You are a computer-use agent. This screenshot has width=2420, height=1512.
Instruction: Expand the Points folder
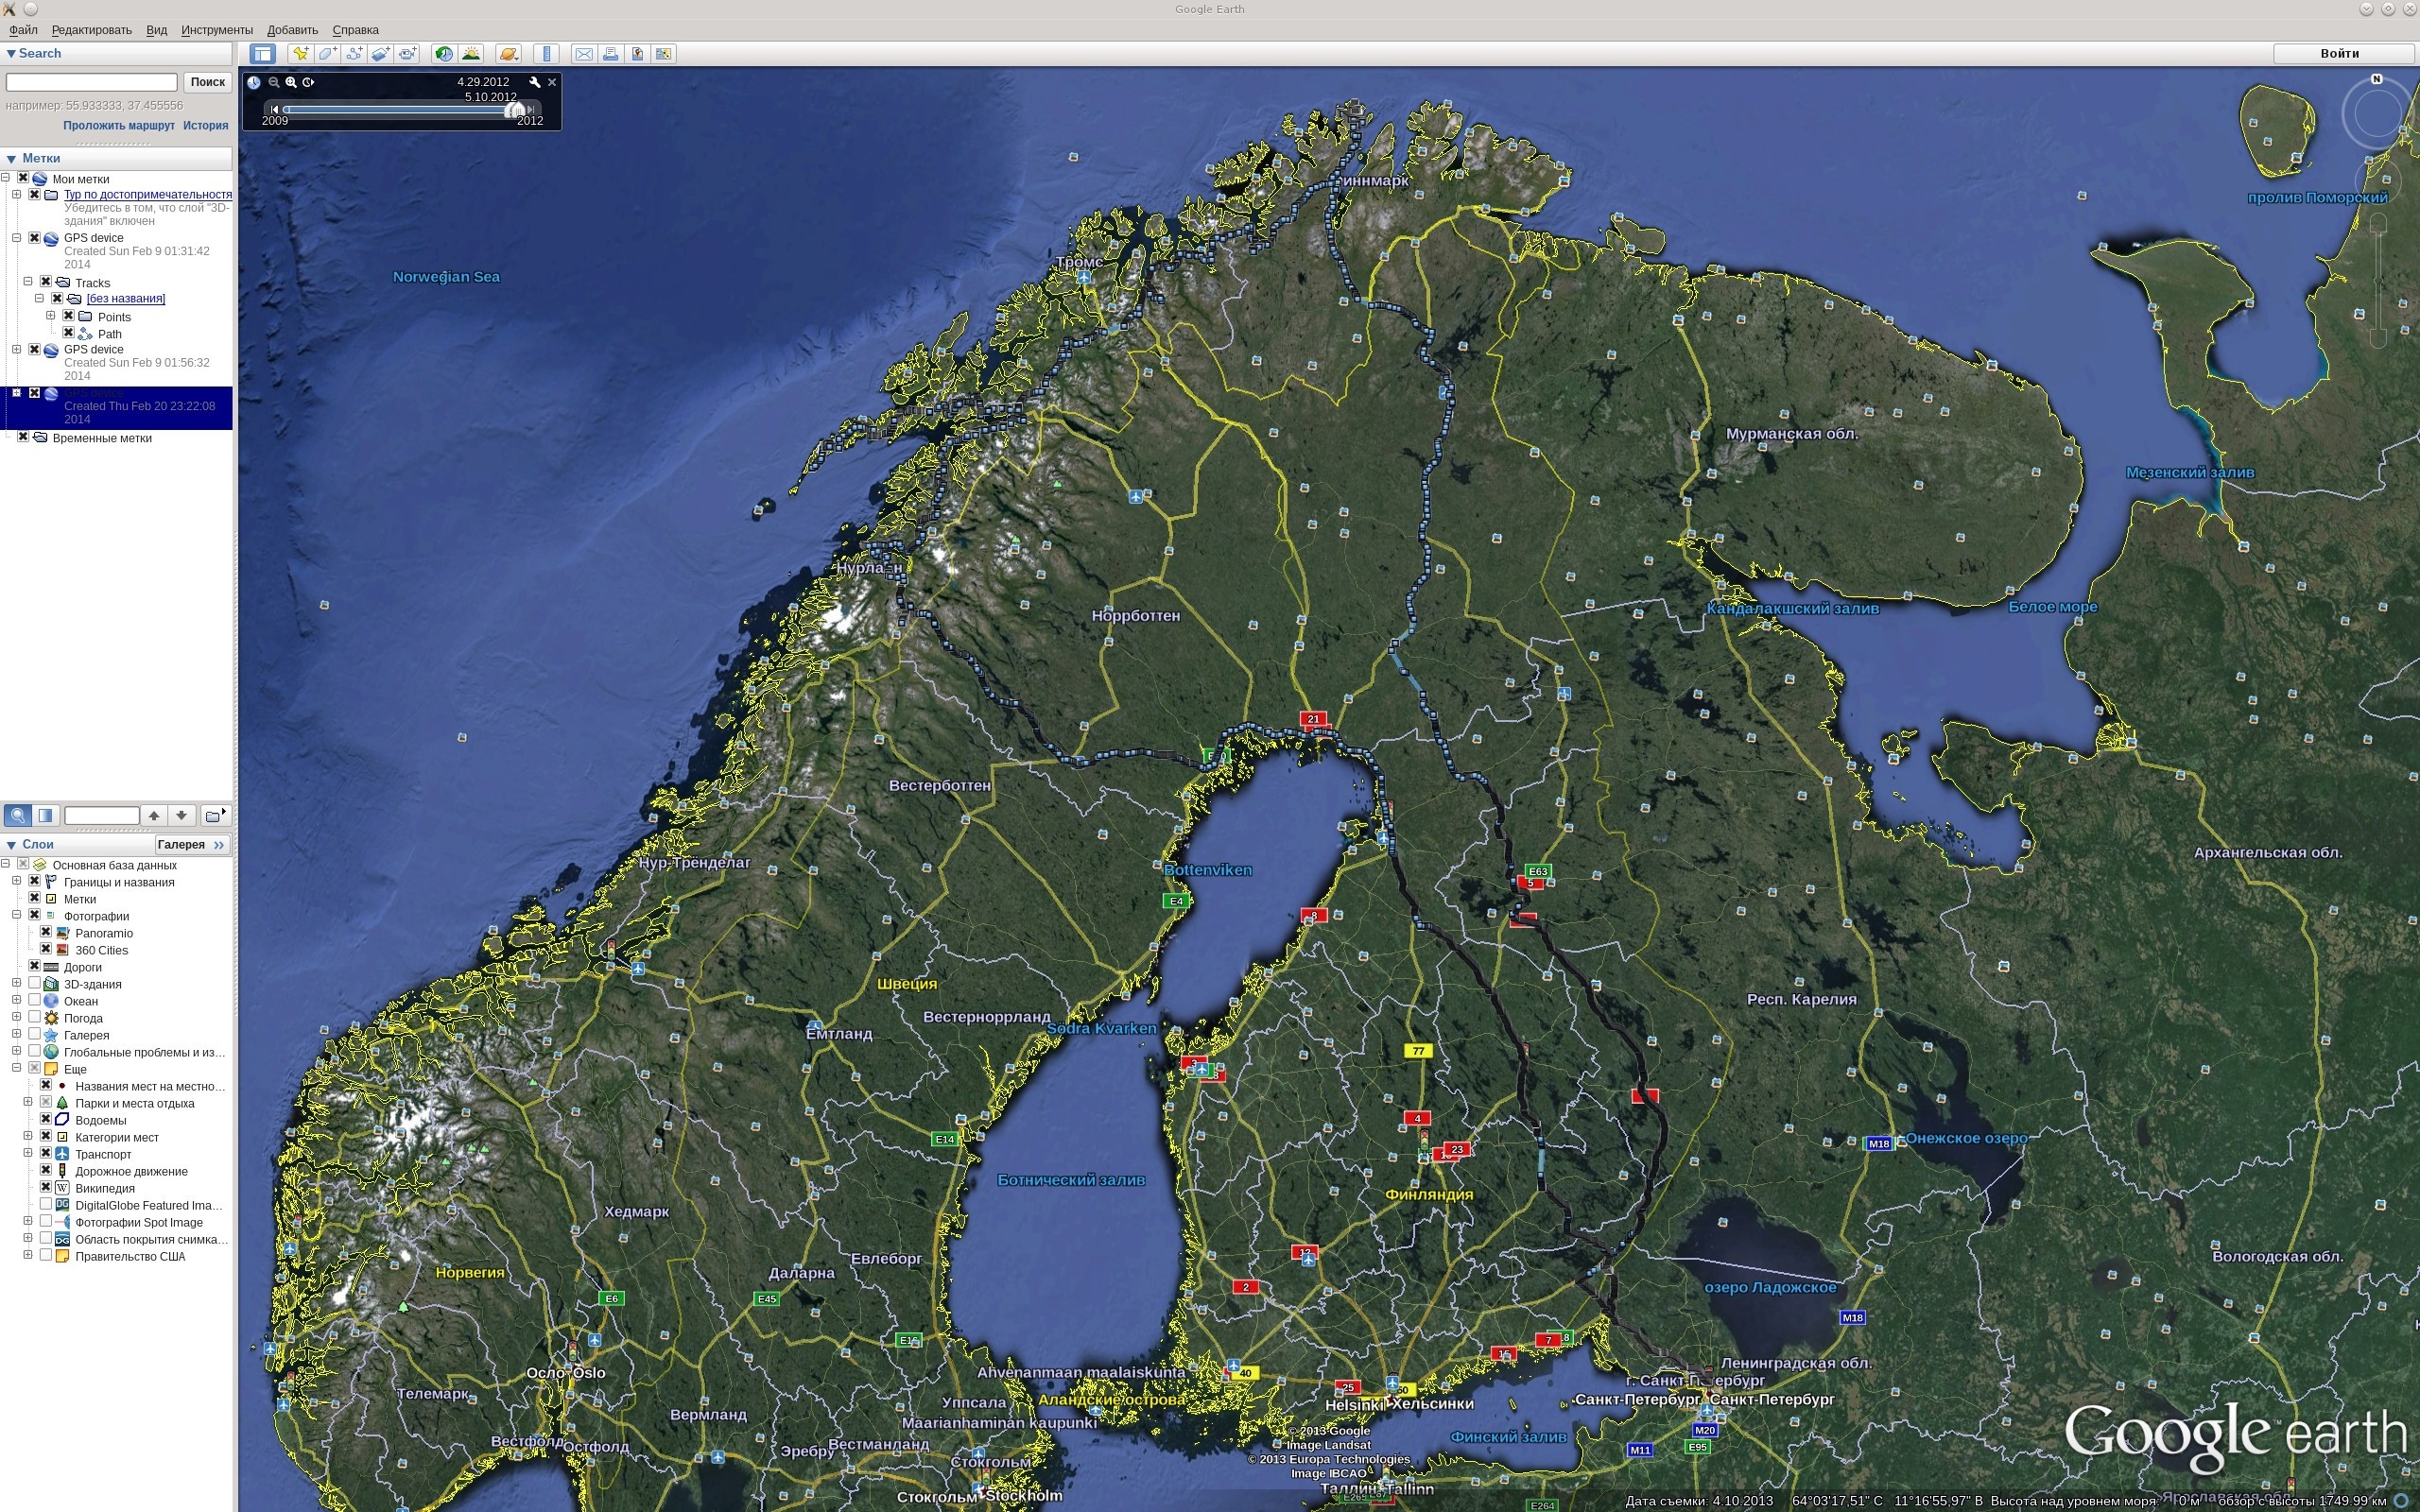(x=51, y=316)
